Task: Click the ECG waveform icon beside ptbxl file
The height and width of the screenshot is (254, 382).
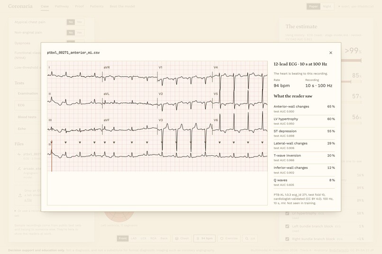Action: [19, 154]
